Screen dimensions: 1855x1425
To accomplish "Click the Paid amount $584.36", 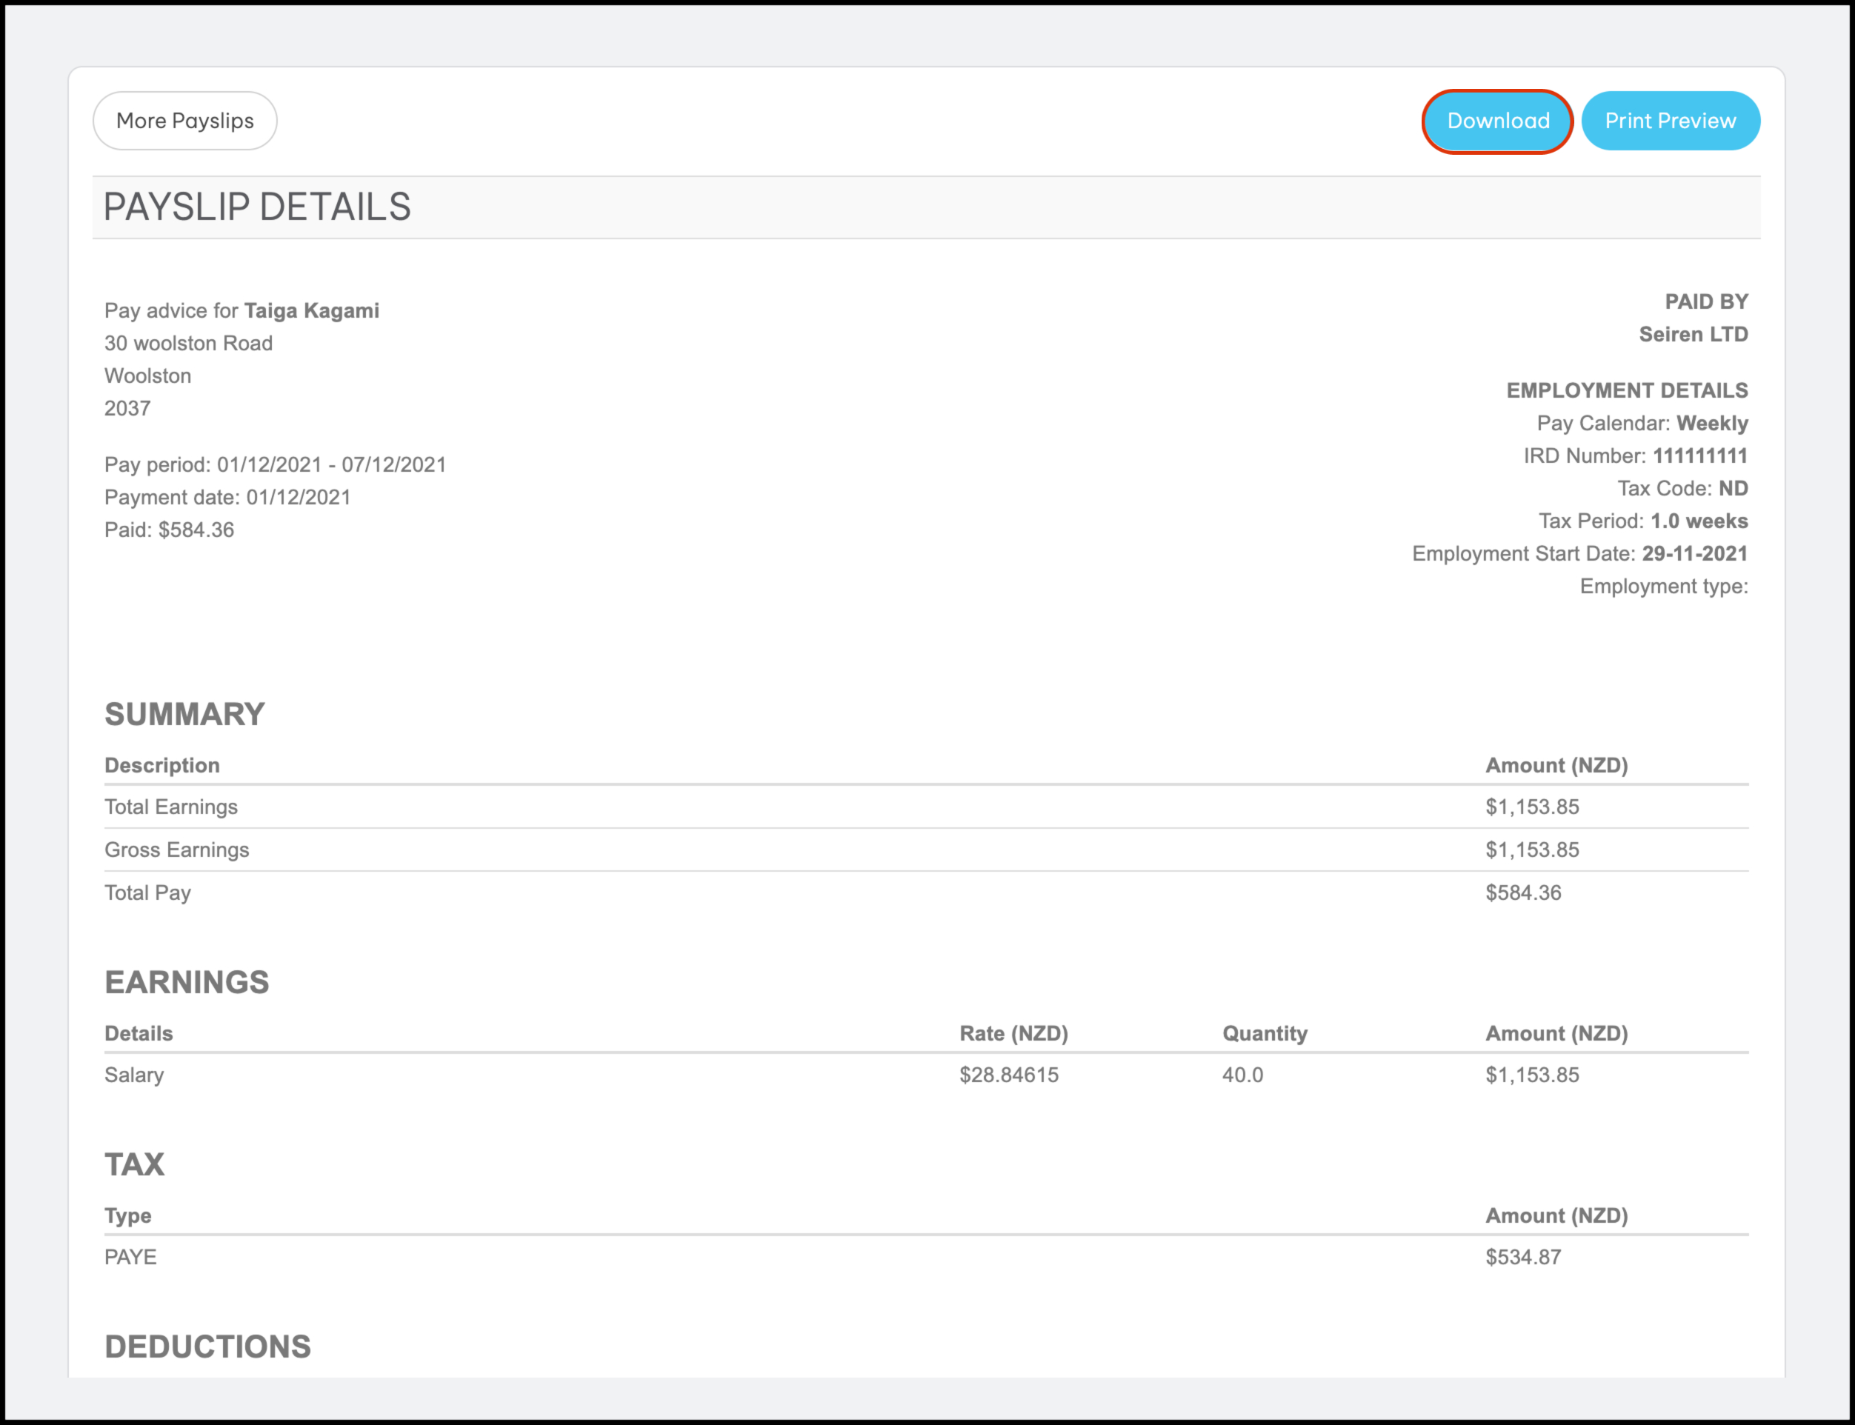I will 169,530.
